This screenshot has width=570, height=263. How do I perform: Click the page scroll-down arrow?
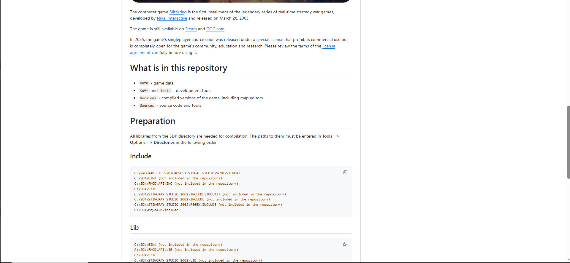[568, 260]
